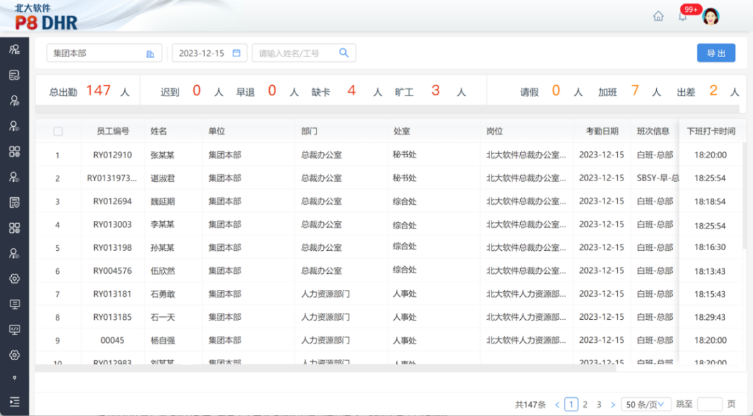Click the 请输入姓名/工号 search input field
Viewport: 753px width, 416px height.
click(x=296, y=53)
